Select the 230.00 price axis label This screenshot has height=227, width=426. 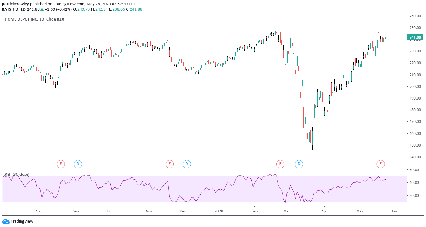(415, 51)
